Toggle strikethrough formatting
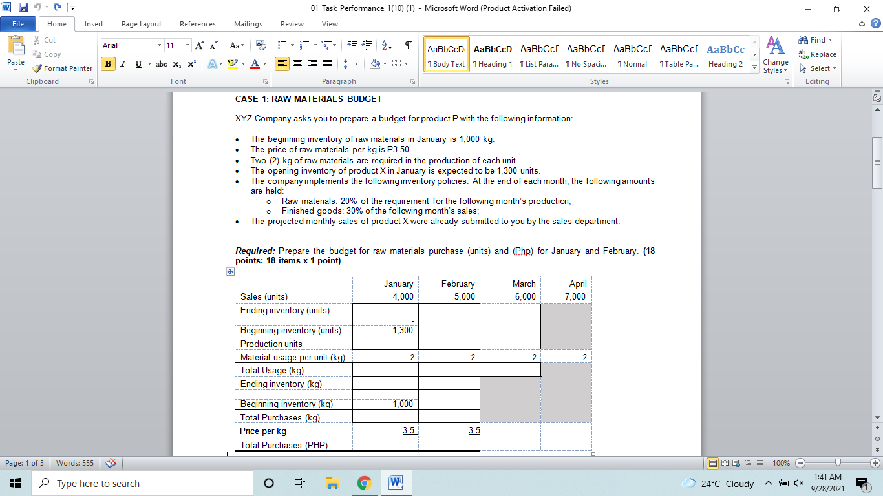Screen dimensions: 883x496 click(161, 64)
